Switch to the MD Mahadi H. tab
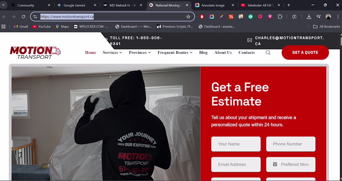 (122, 5)
